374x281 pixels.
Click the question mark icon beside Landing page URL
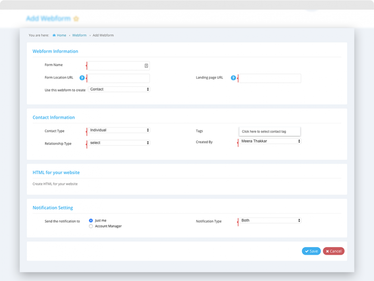point(233,78)
